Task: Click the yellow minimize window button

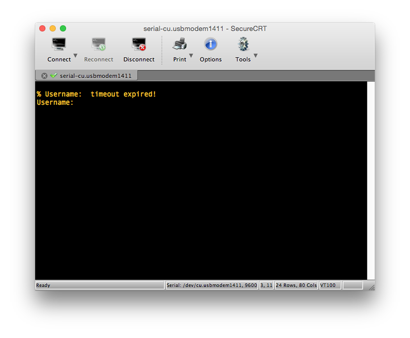Action: coord(52,28)
